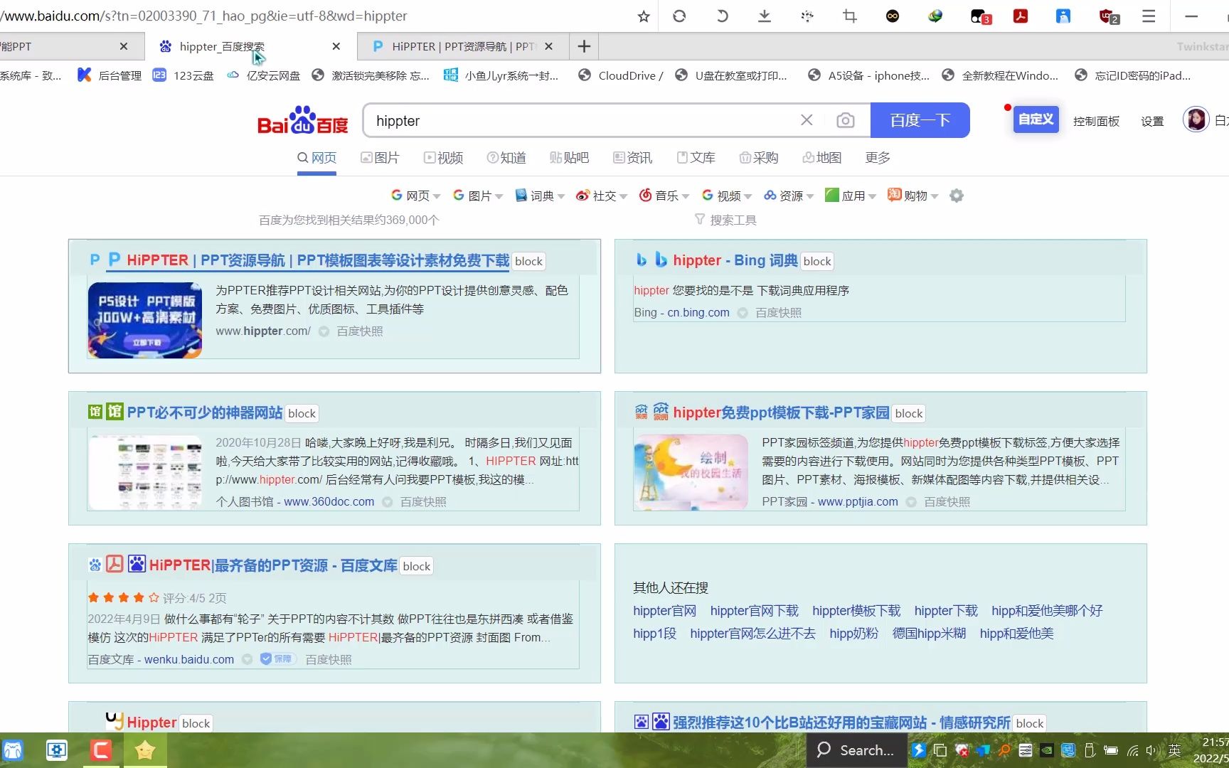
Task: Close the hippter_百度搜索 tab
Action: [x=336, y=46]
